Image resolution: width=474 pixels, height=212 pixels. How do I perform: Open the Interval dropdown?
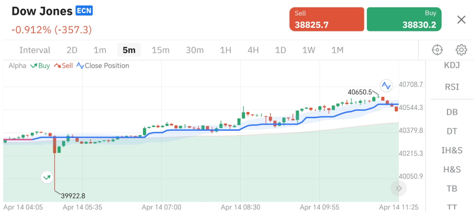[35, 50]
